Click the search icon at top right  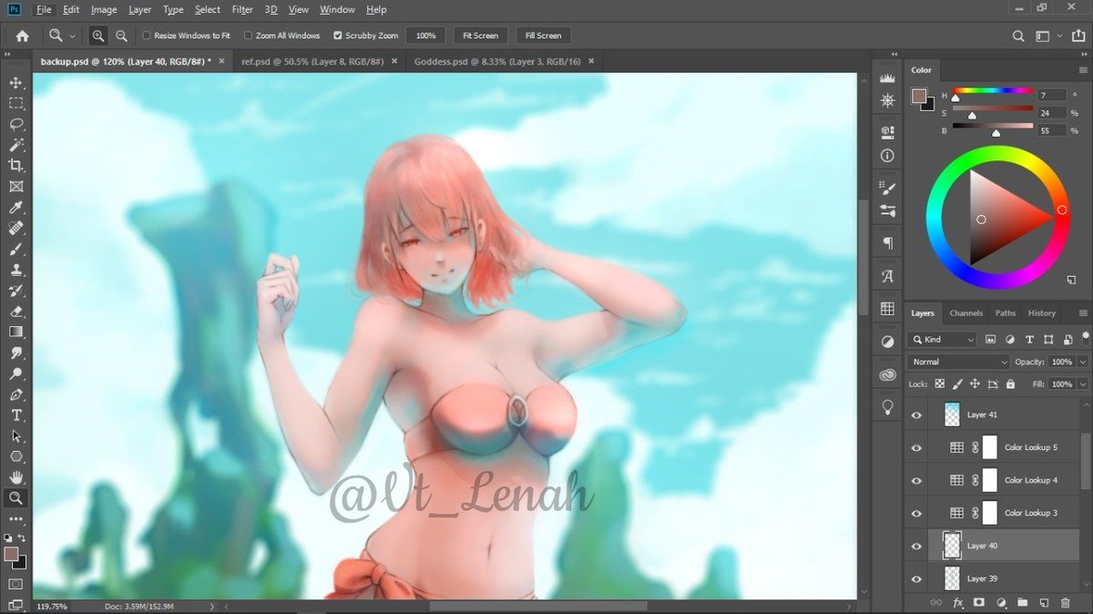click(1019, 36)
